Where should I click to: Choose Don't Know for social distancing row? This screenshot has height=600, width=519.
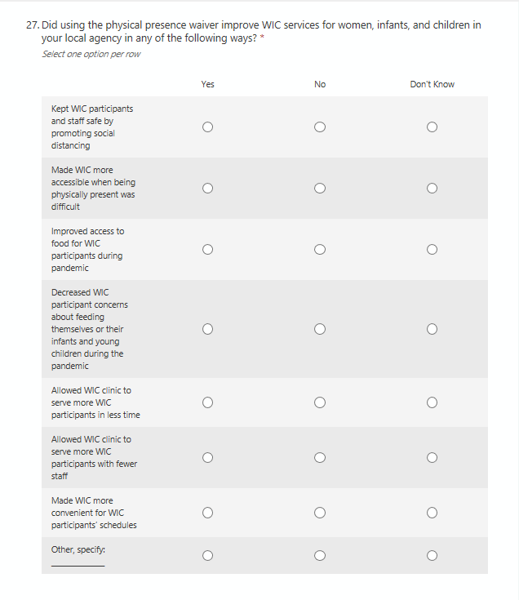pos(432,127)
